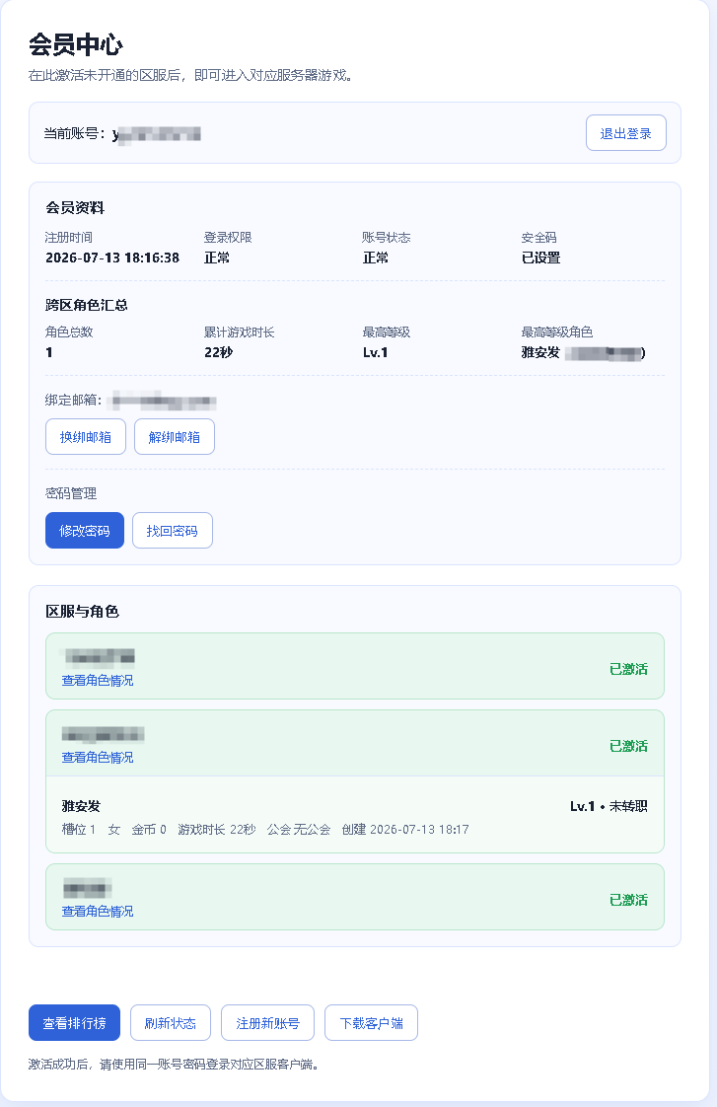The image size is (717, 1107).
Task: Click the 退出登录 logout button
Action: pyautogui.click(x=626, y=133)
